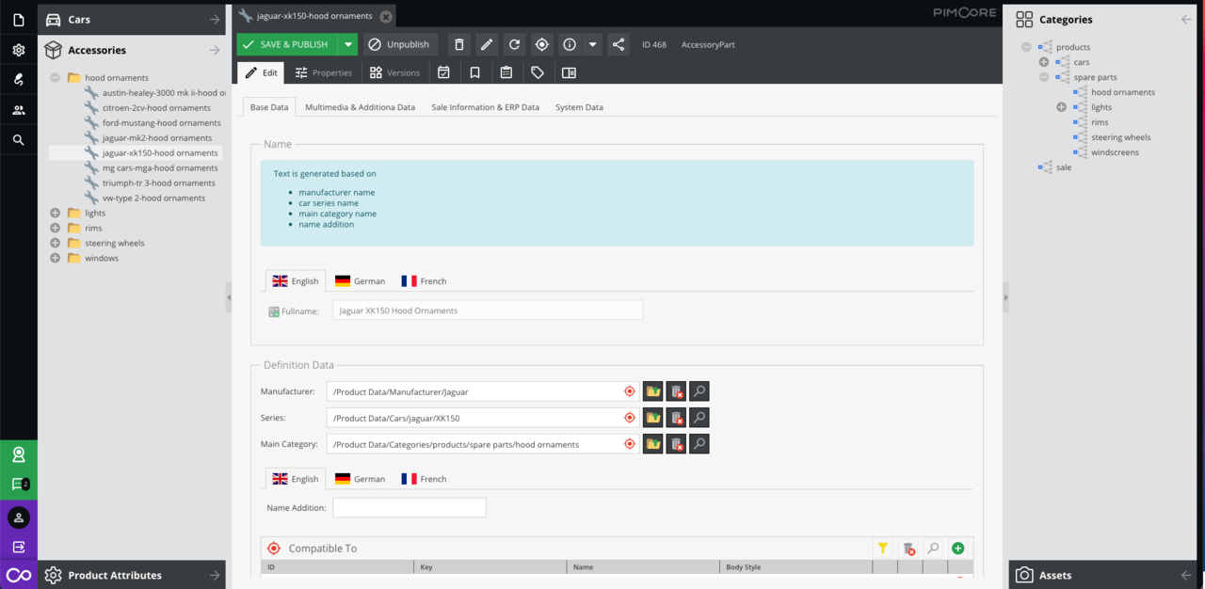
Task: Open the preview layout tab icon
Action: pyautogui.click(x=569, y=72)
